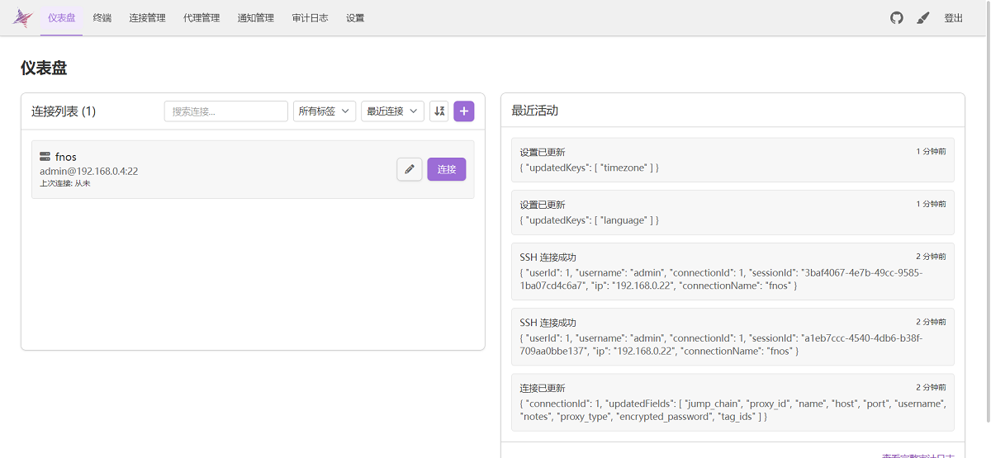991x458 pixels.
Task: Open the GitHub repository icon
Action: click(x=897, y=18)
